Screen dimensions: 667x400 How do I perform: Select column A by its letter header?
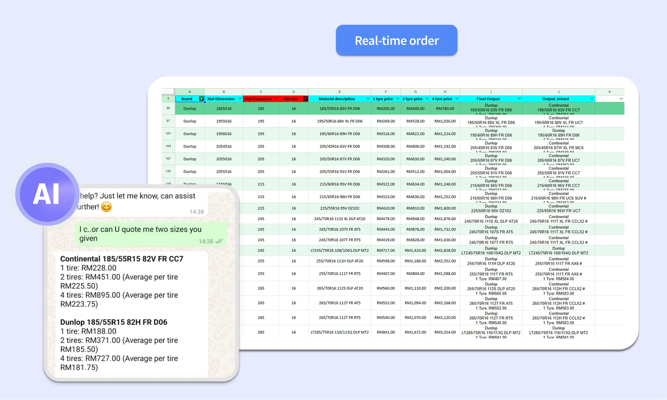190,92
